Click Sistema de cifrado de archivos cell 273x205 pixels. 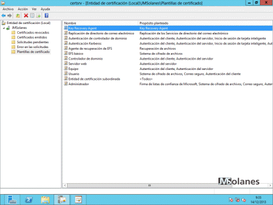(161, 54)
